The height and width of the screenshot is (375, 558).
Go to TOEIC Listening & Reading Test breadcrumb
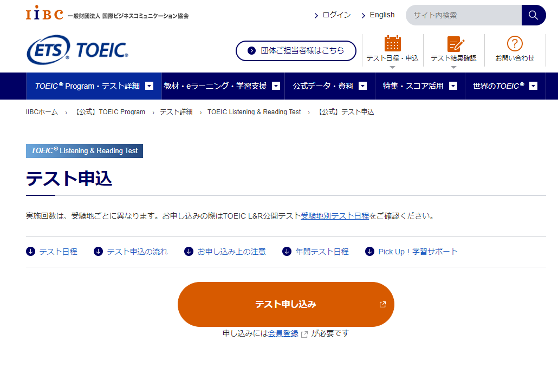point(254,112)
